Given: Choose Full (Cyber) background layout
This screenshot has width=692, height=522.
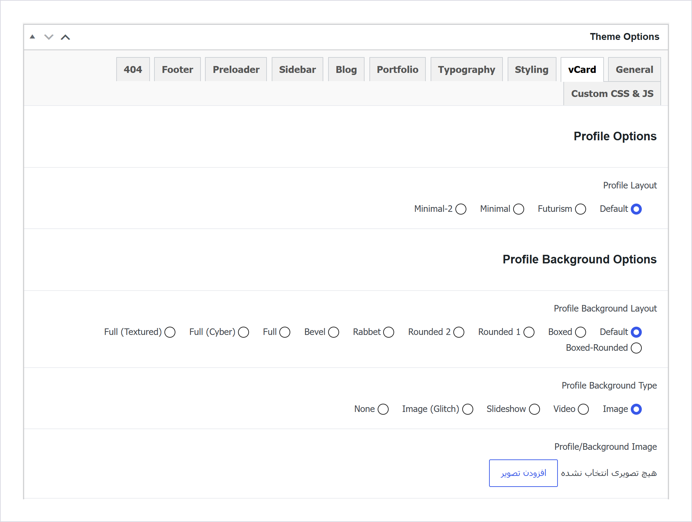Looking at the screenshot, I should point(244,332).
